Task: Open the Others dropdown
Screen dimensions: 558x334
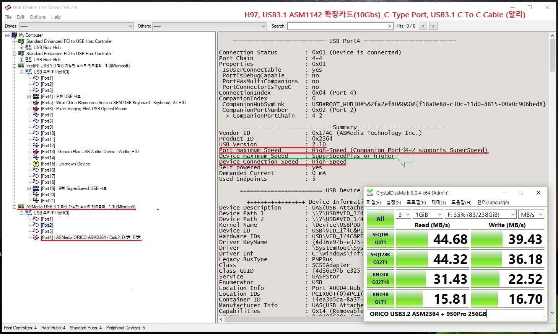Action: point(209,26)
